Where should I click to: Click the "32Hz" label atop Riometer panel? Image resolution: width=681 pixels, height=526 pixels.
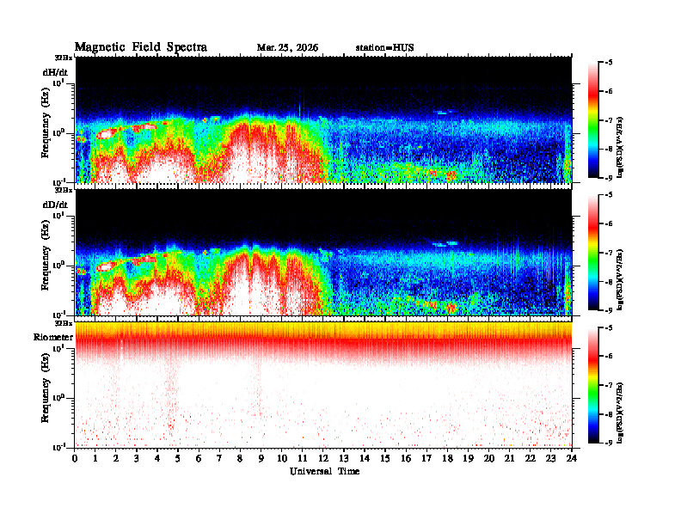point(64,323)
